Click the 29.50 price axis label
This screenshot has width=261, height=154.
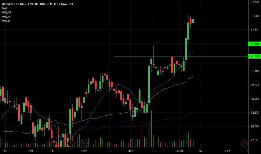click(x=255, y=85)
